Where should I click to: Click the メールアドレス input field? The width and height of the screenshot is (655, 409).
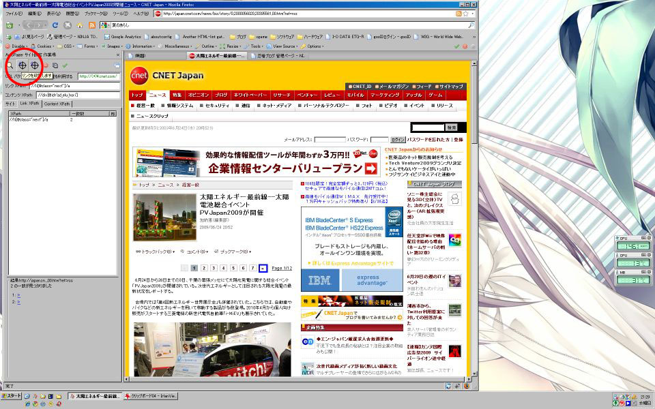(x=330, y=139)
